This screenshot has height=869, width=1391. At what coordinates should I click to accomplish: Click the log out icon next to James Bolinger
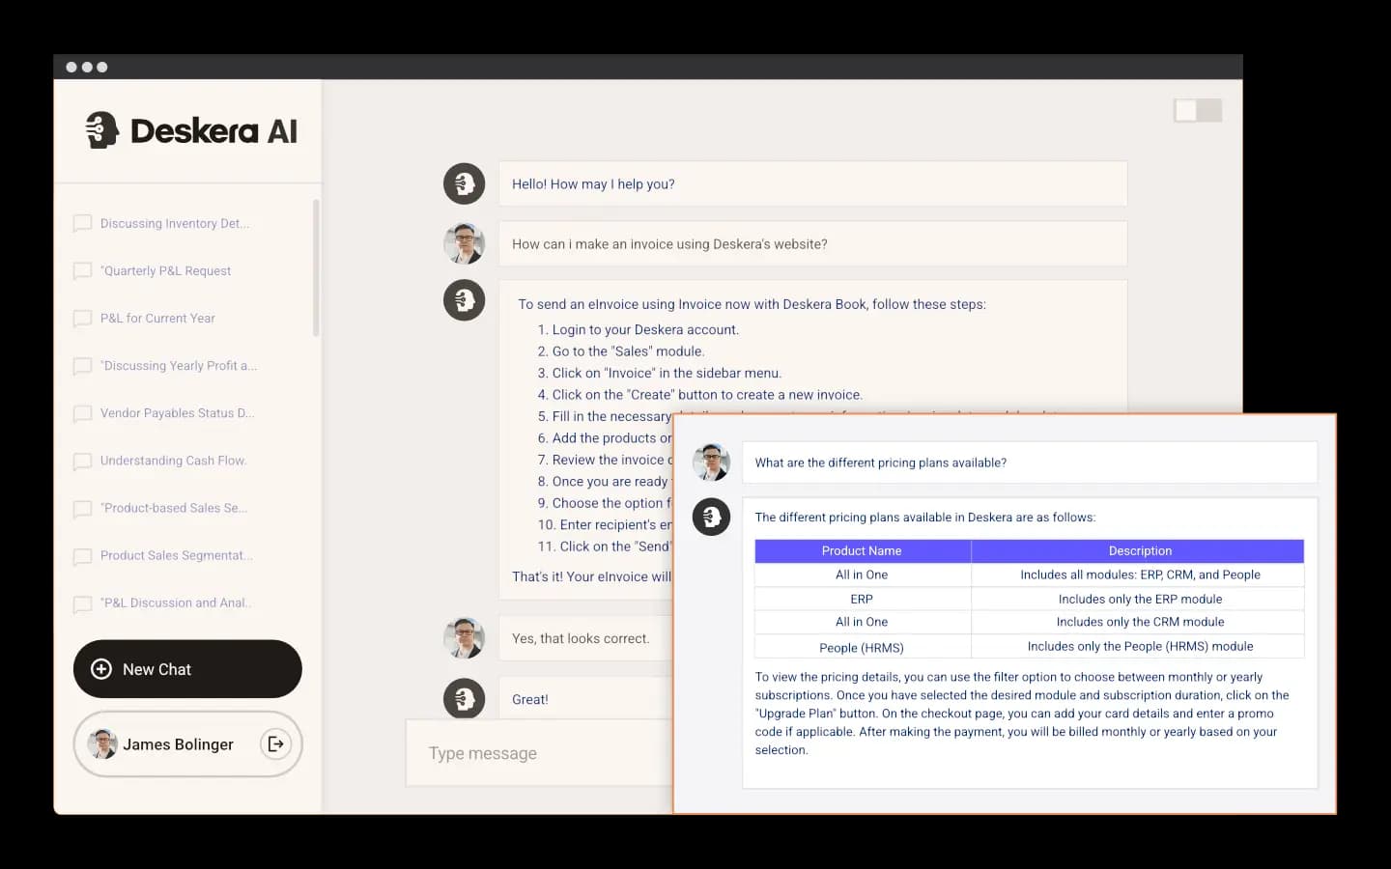pyautogui.click(x=275, y=743)
